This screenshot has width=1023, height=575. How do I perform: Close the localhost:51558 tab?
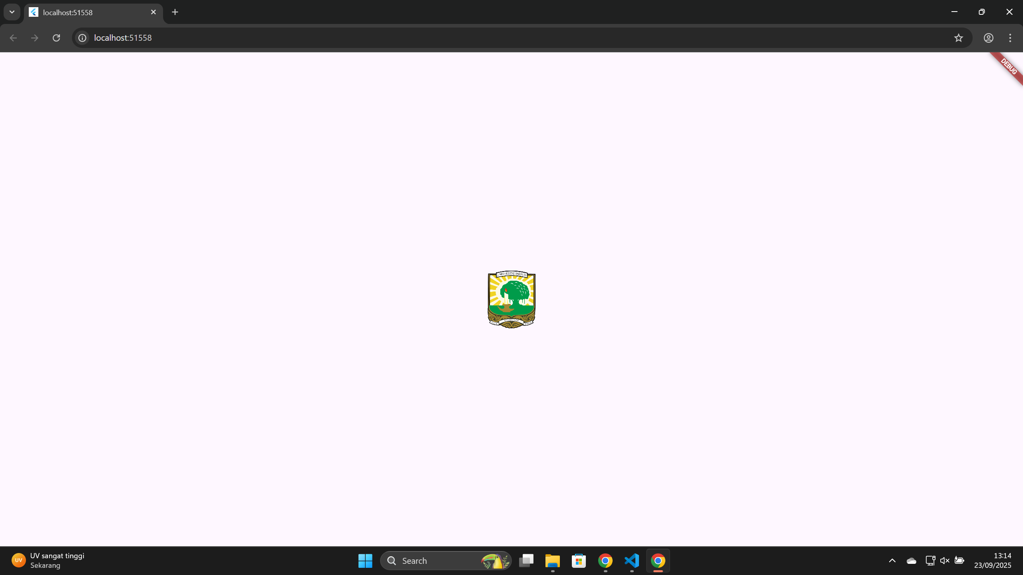click(153, 12)
